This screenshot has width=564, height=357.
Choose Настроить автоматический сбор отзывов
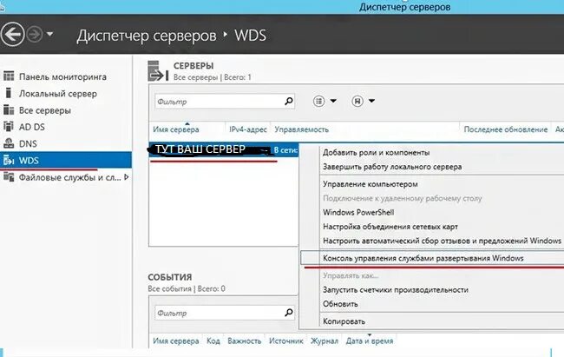pos(442,241)
